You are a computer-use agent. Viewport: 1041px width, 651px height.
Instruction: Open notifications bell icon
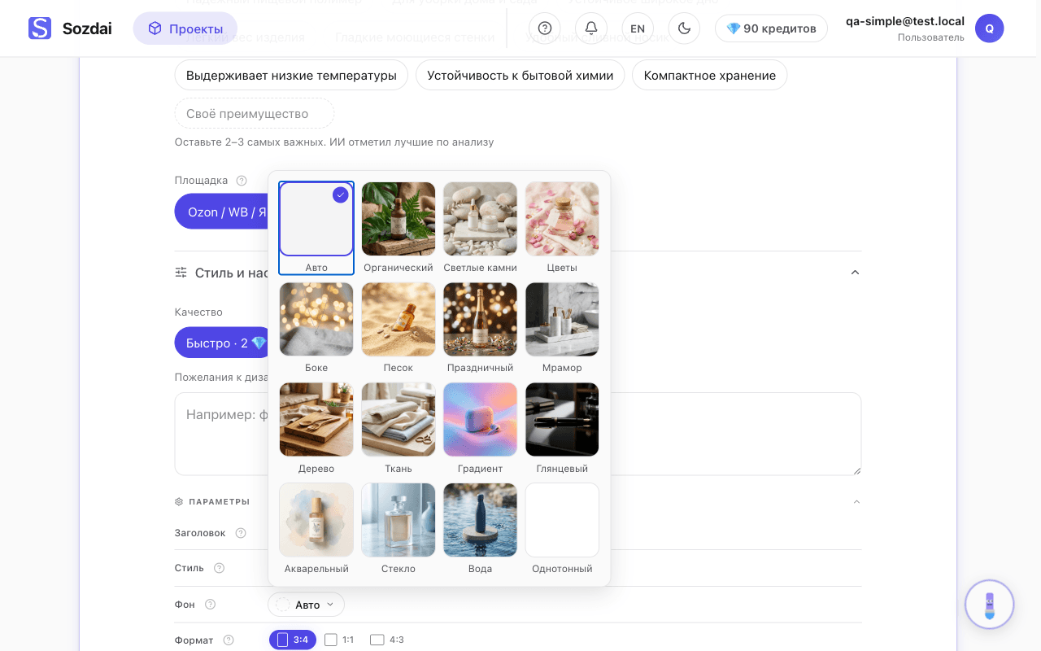[591, 28]
